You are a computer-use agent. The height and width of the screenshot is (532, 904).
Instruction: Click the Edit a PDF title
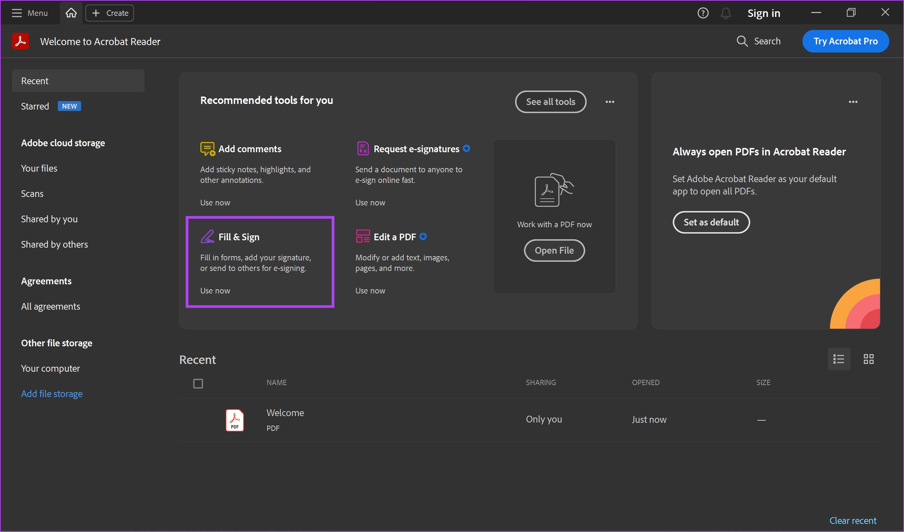tap(395, 237)
